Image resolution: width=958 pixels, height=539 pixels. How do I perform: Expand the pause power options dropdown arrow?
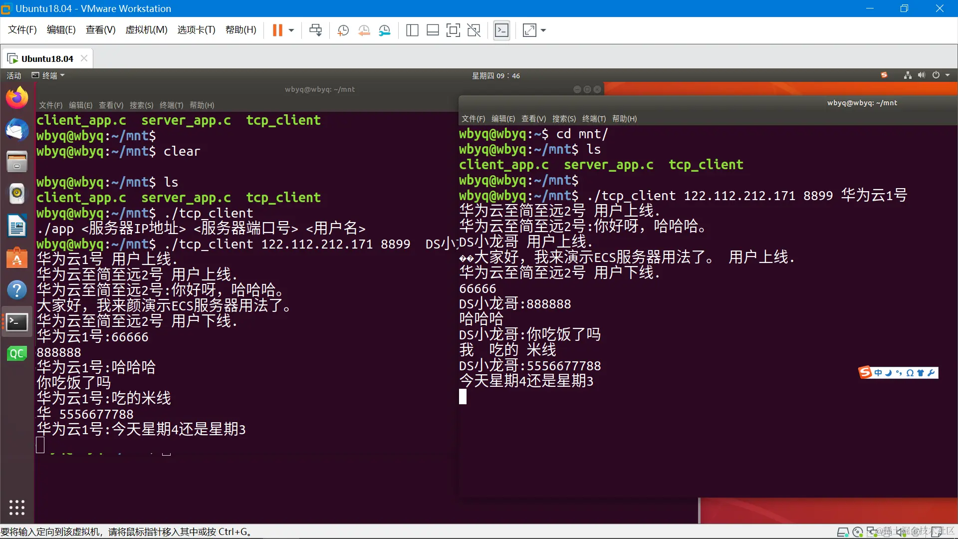pyautogui.click(x=291, y=30)
